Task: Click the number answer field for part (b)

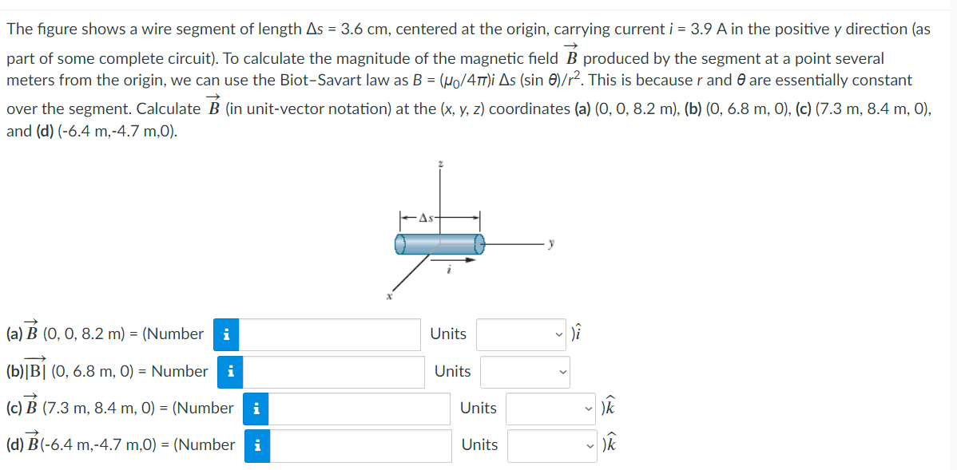Action: (x=334, y=371)
